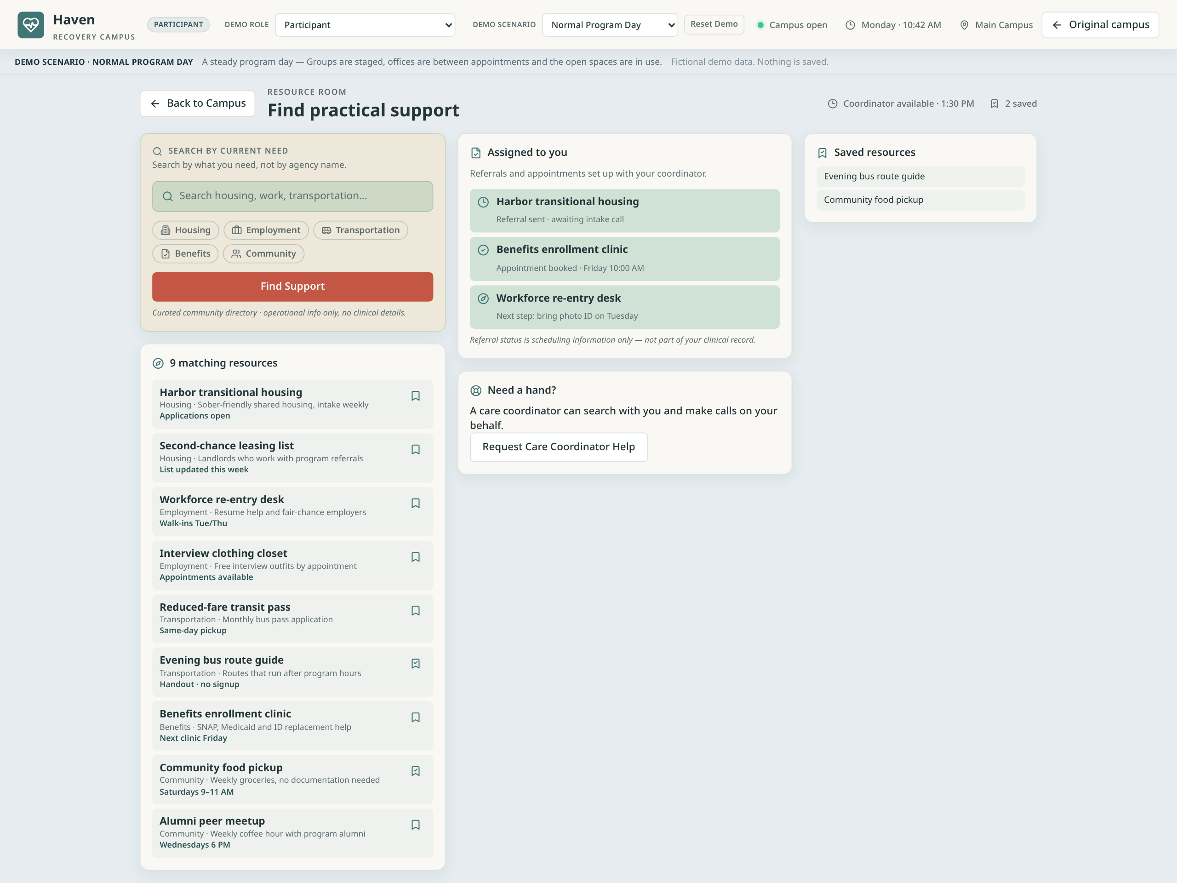Screen dimensions: 1177x883
Task: Click the search housing input field
Action: click(293, 196)
